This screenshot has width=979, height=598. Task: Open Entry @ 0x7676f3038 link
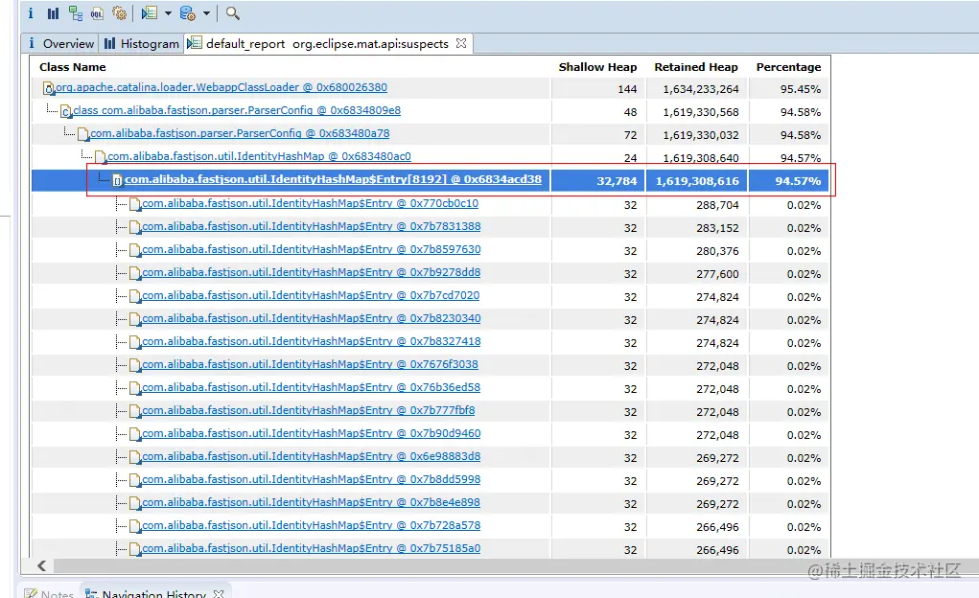coord(311,364)
